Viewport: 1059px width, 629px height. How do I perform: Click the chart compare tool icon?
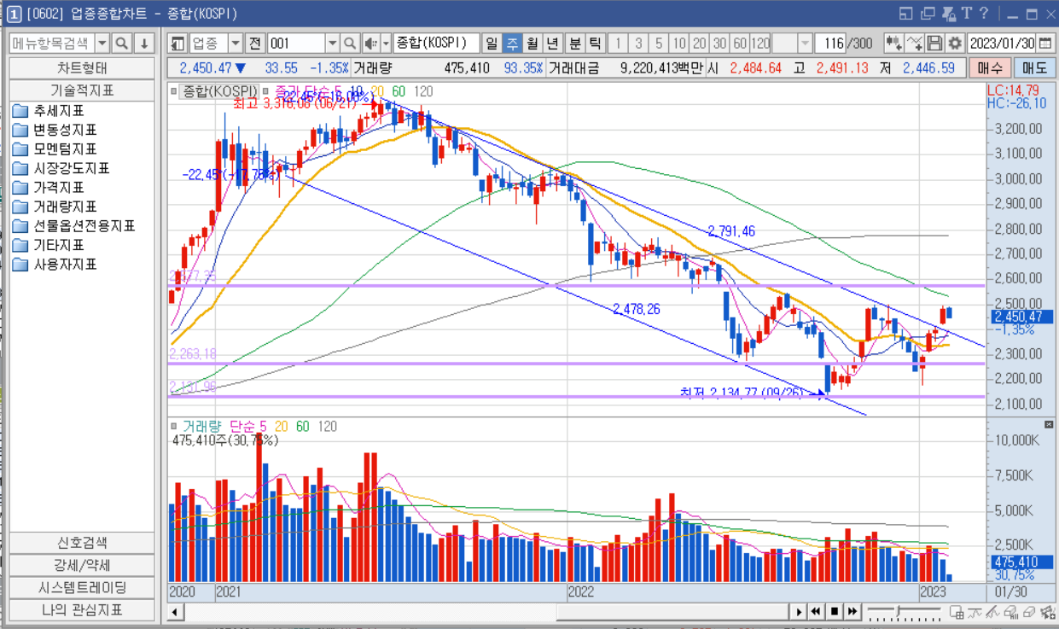point(893,44)
